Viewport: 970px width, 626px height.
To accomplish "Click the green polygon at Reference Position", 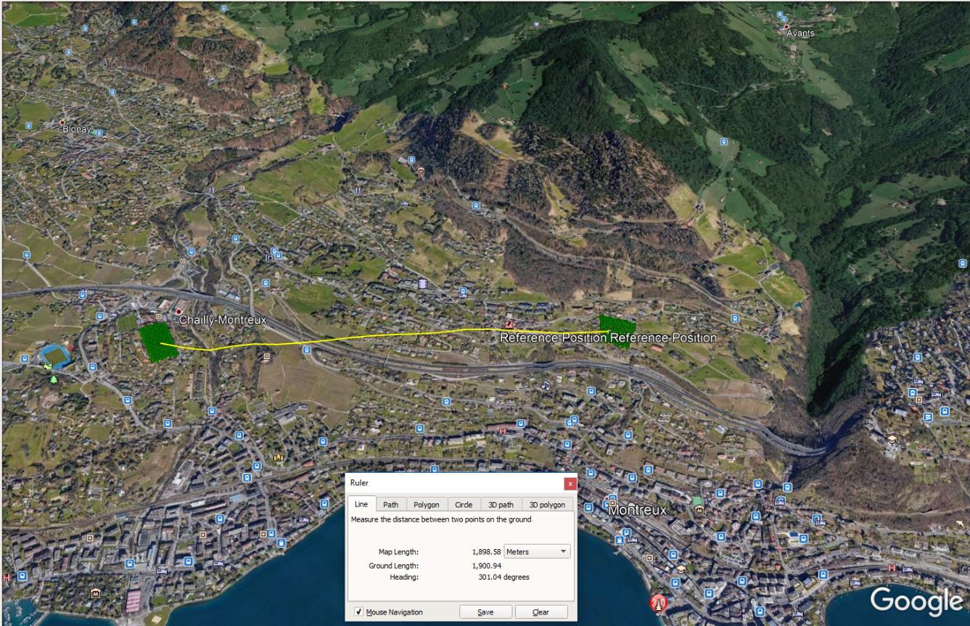I will click(x=617, y=331).
